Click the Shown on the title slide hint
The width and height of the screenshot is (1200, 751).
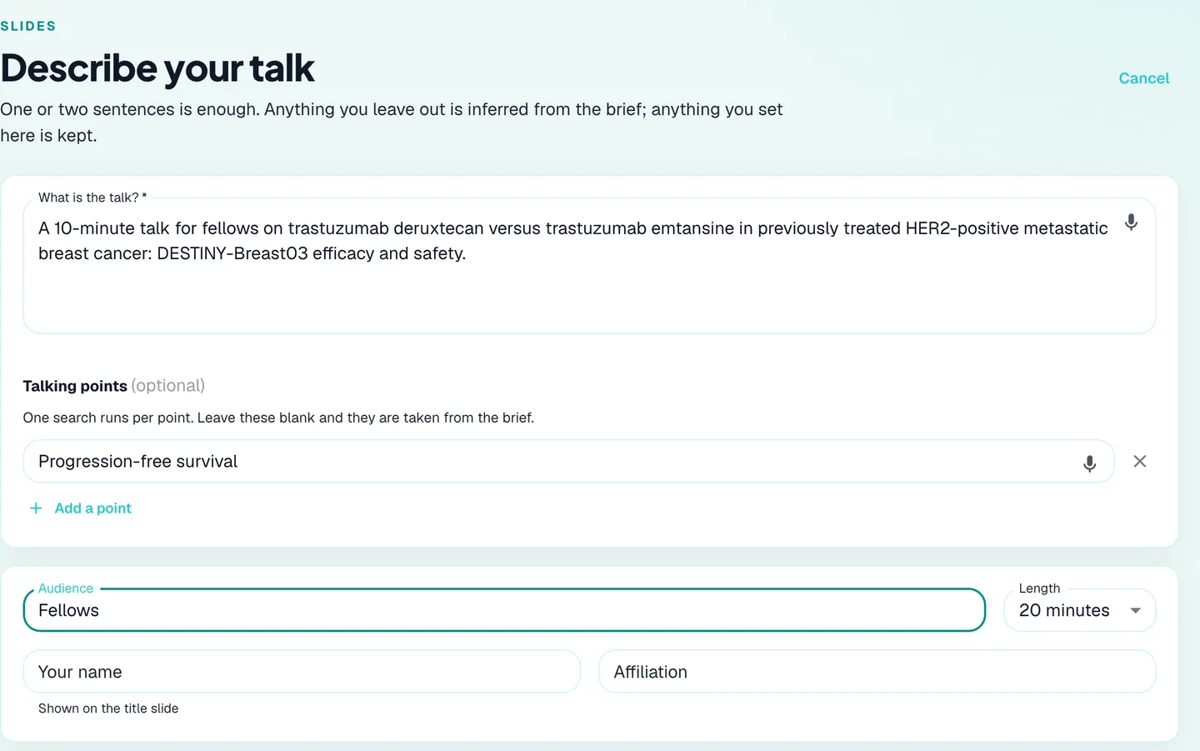[108, 708]
